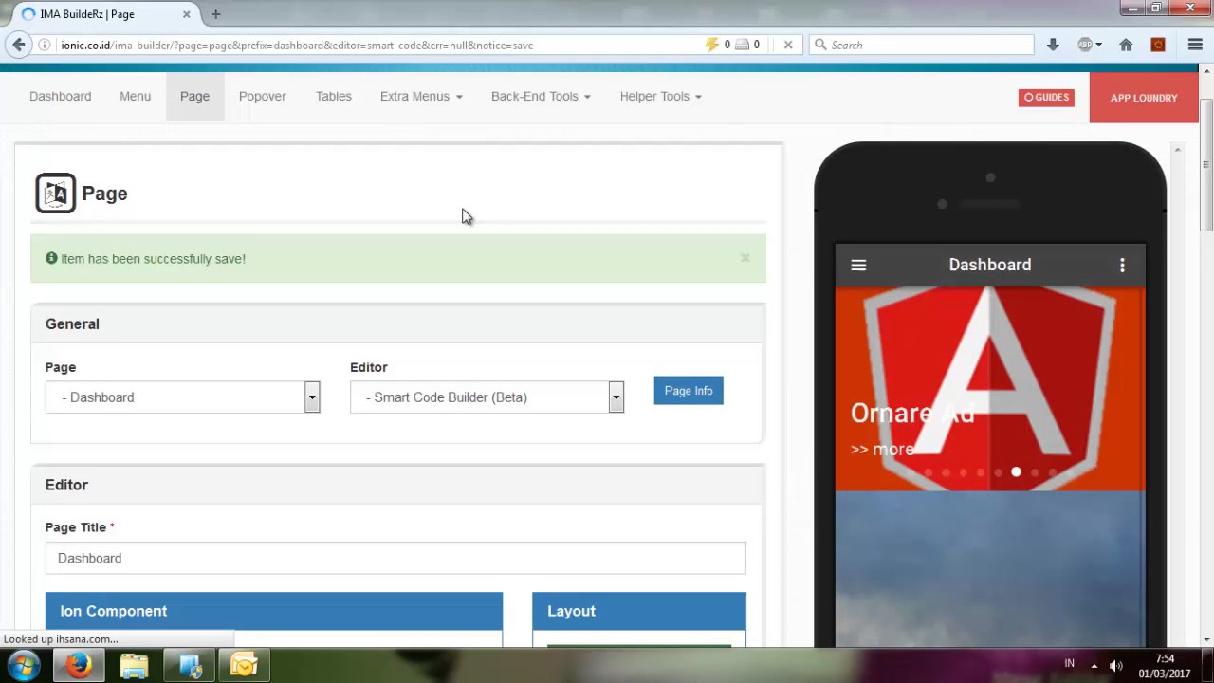Screen dimensions: 1214x683
Task: Click the orange extension icon in toolbar
Action: pos(1158,45)
